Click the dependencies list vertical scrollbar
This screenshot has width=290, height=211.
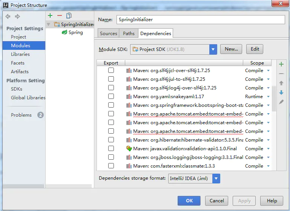[x=274, y=99]
